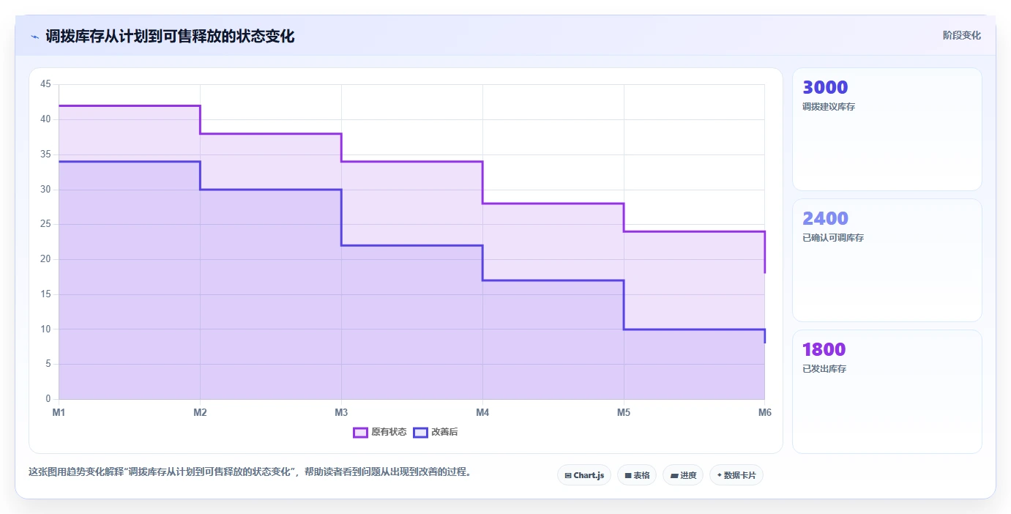Click the 25 y-axis value
This screenshot has width=1011, height=514.
pyautogui.click(x=45, y=224)
